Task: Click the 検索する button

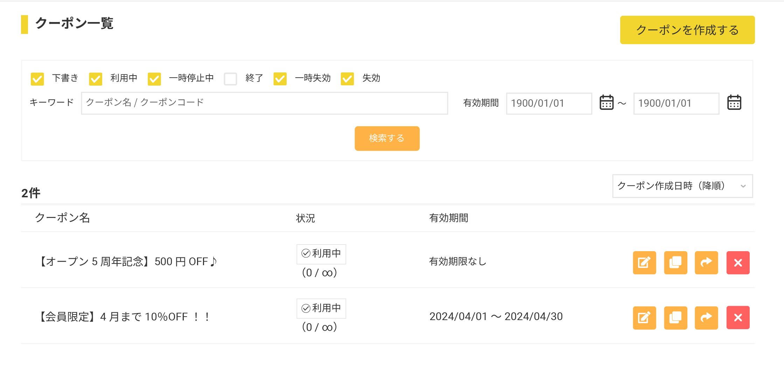Action: tap(387, 139)
